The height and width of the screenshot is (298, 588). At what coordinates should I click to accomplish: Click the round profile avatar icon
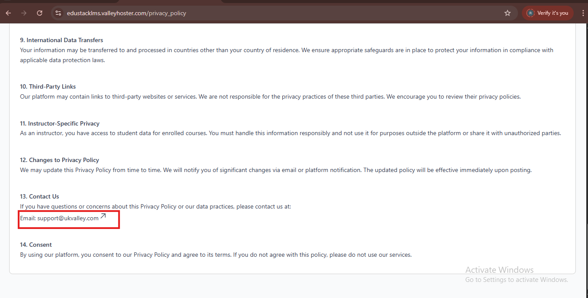[x=530, y=13]
